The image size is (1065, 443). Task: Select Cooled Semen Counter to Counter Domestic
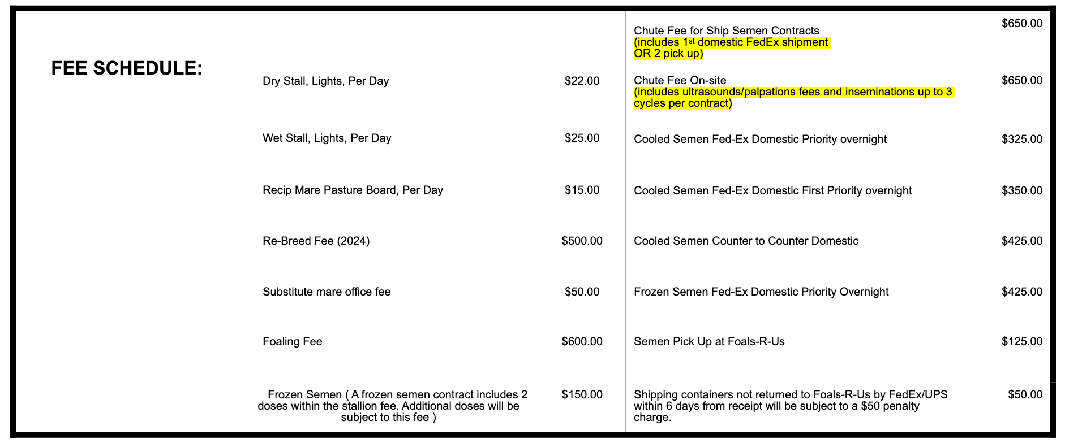tap(746, 241)
